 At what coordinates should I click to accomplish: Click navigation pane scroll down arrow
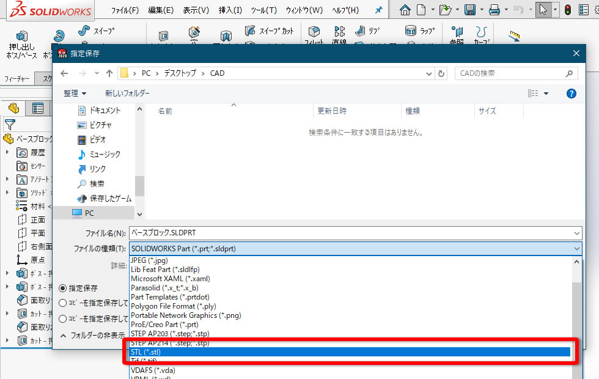[x=139, y=215]
